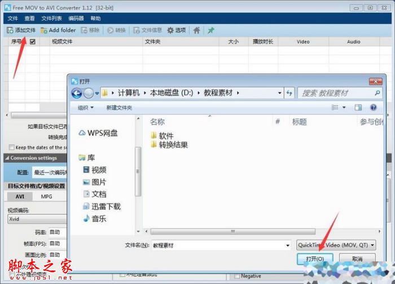Viewport: 395px width, 284px height.
Task: Click the Add folder toolbar button
Action: click(x=58, y=30)
